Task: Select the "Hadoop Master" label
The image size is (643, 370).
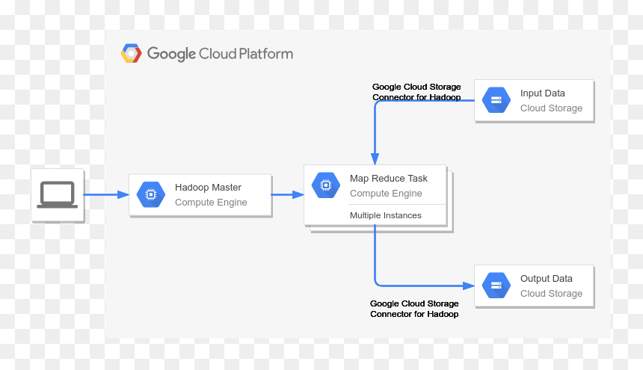Action: point(208,188)
